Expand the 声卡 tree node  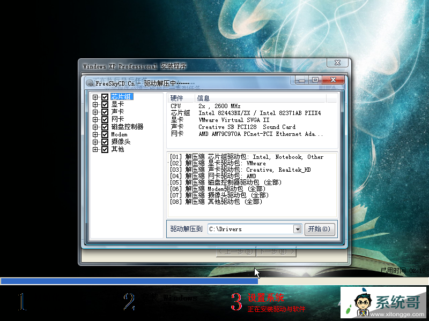(x=95, y=112)
